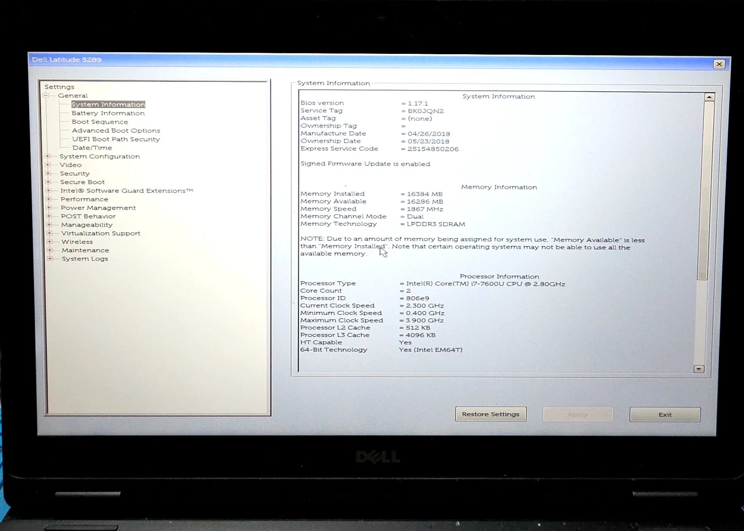Expand the Performance node
The height and width of the screenshot is (531, 744).
coord(48,199)
